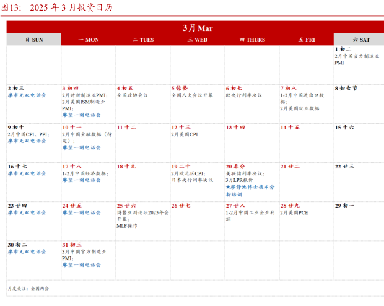Click the red "3月 Mar" month header
This screenshot has width=384, height=306.
point(197,28)
